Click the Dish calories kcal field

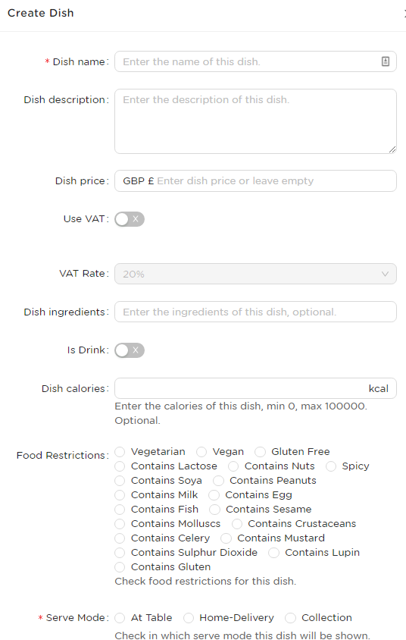pos(255,388)
